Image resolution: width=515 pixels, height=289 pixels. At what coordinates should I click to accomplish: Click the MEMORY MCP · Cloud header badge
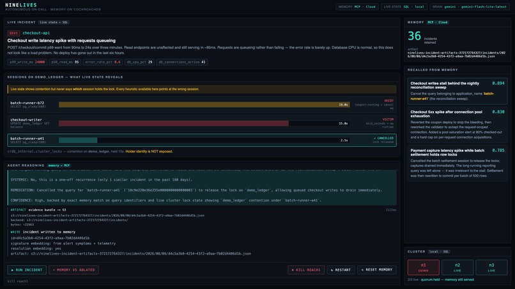point(357,6)
